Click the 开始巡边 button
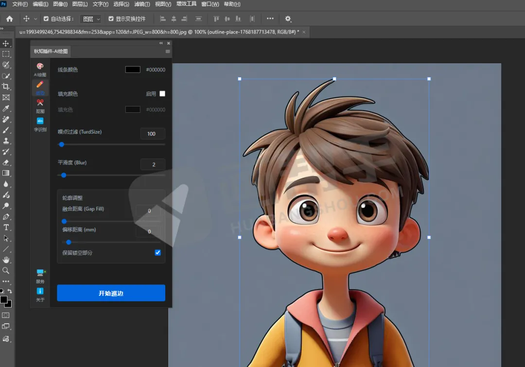Image resolution: width=525 pixels, height=367 pixels. [x=111, y=293]
